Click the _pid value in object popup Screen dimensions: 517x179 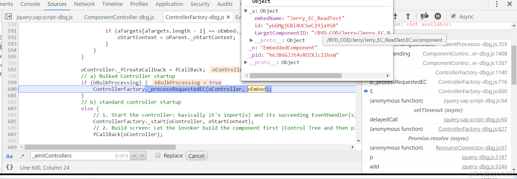point(302,55)
